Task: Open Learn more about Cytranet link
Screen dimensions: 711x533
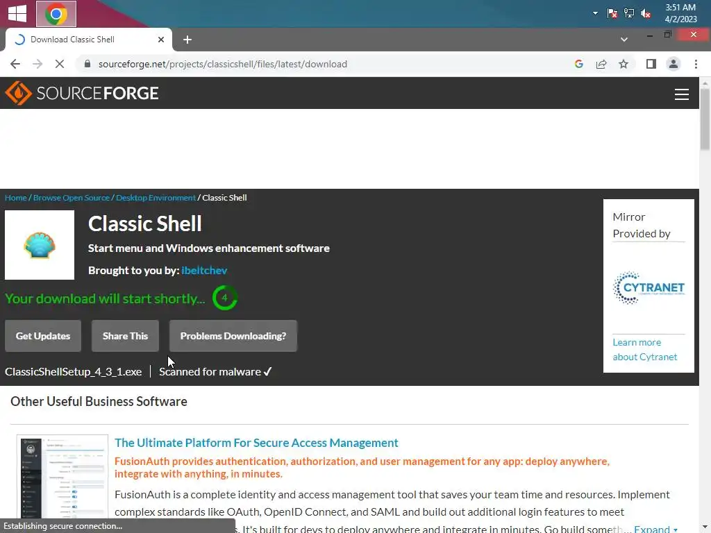Action: 645,350
